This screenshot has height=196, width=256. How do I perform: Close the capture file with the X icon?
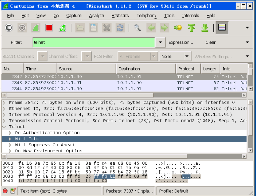point(107,28)
